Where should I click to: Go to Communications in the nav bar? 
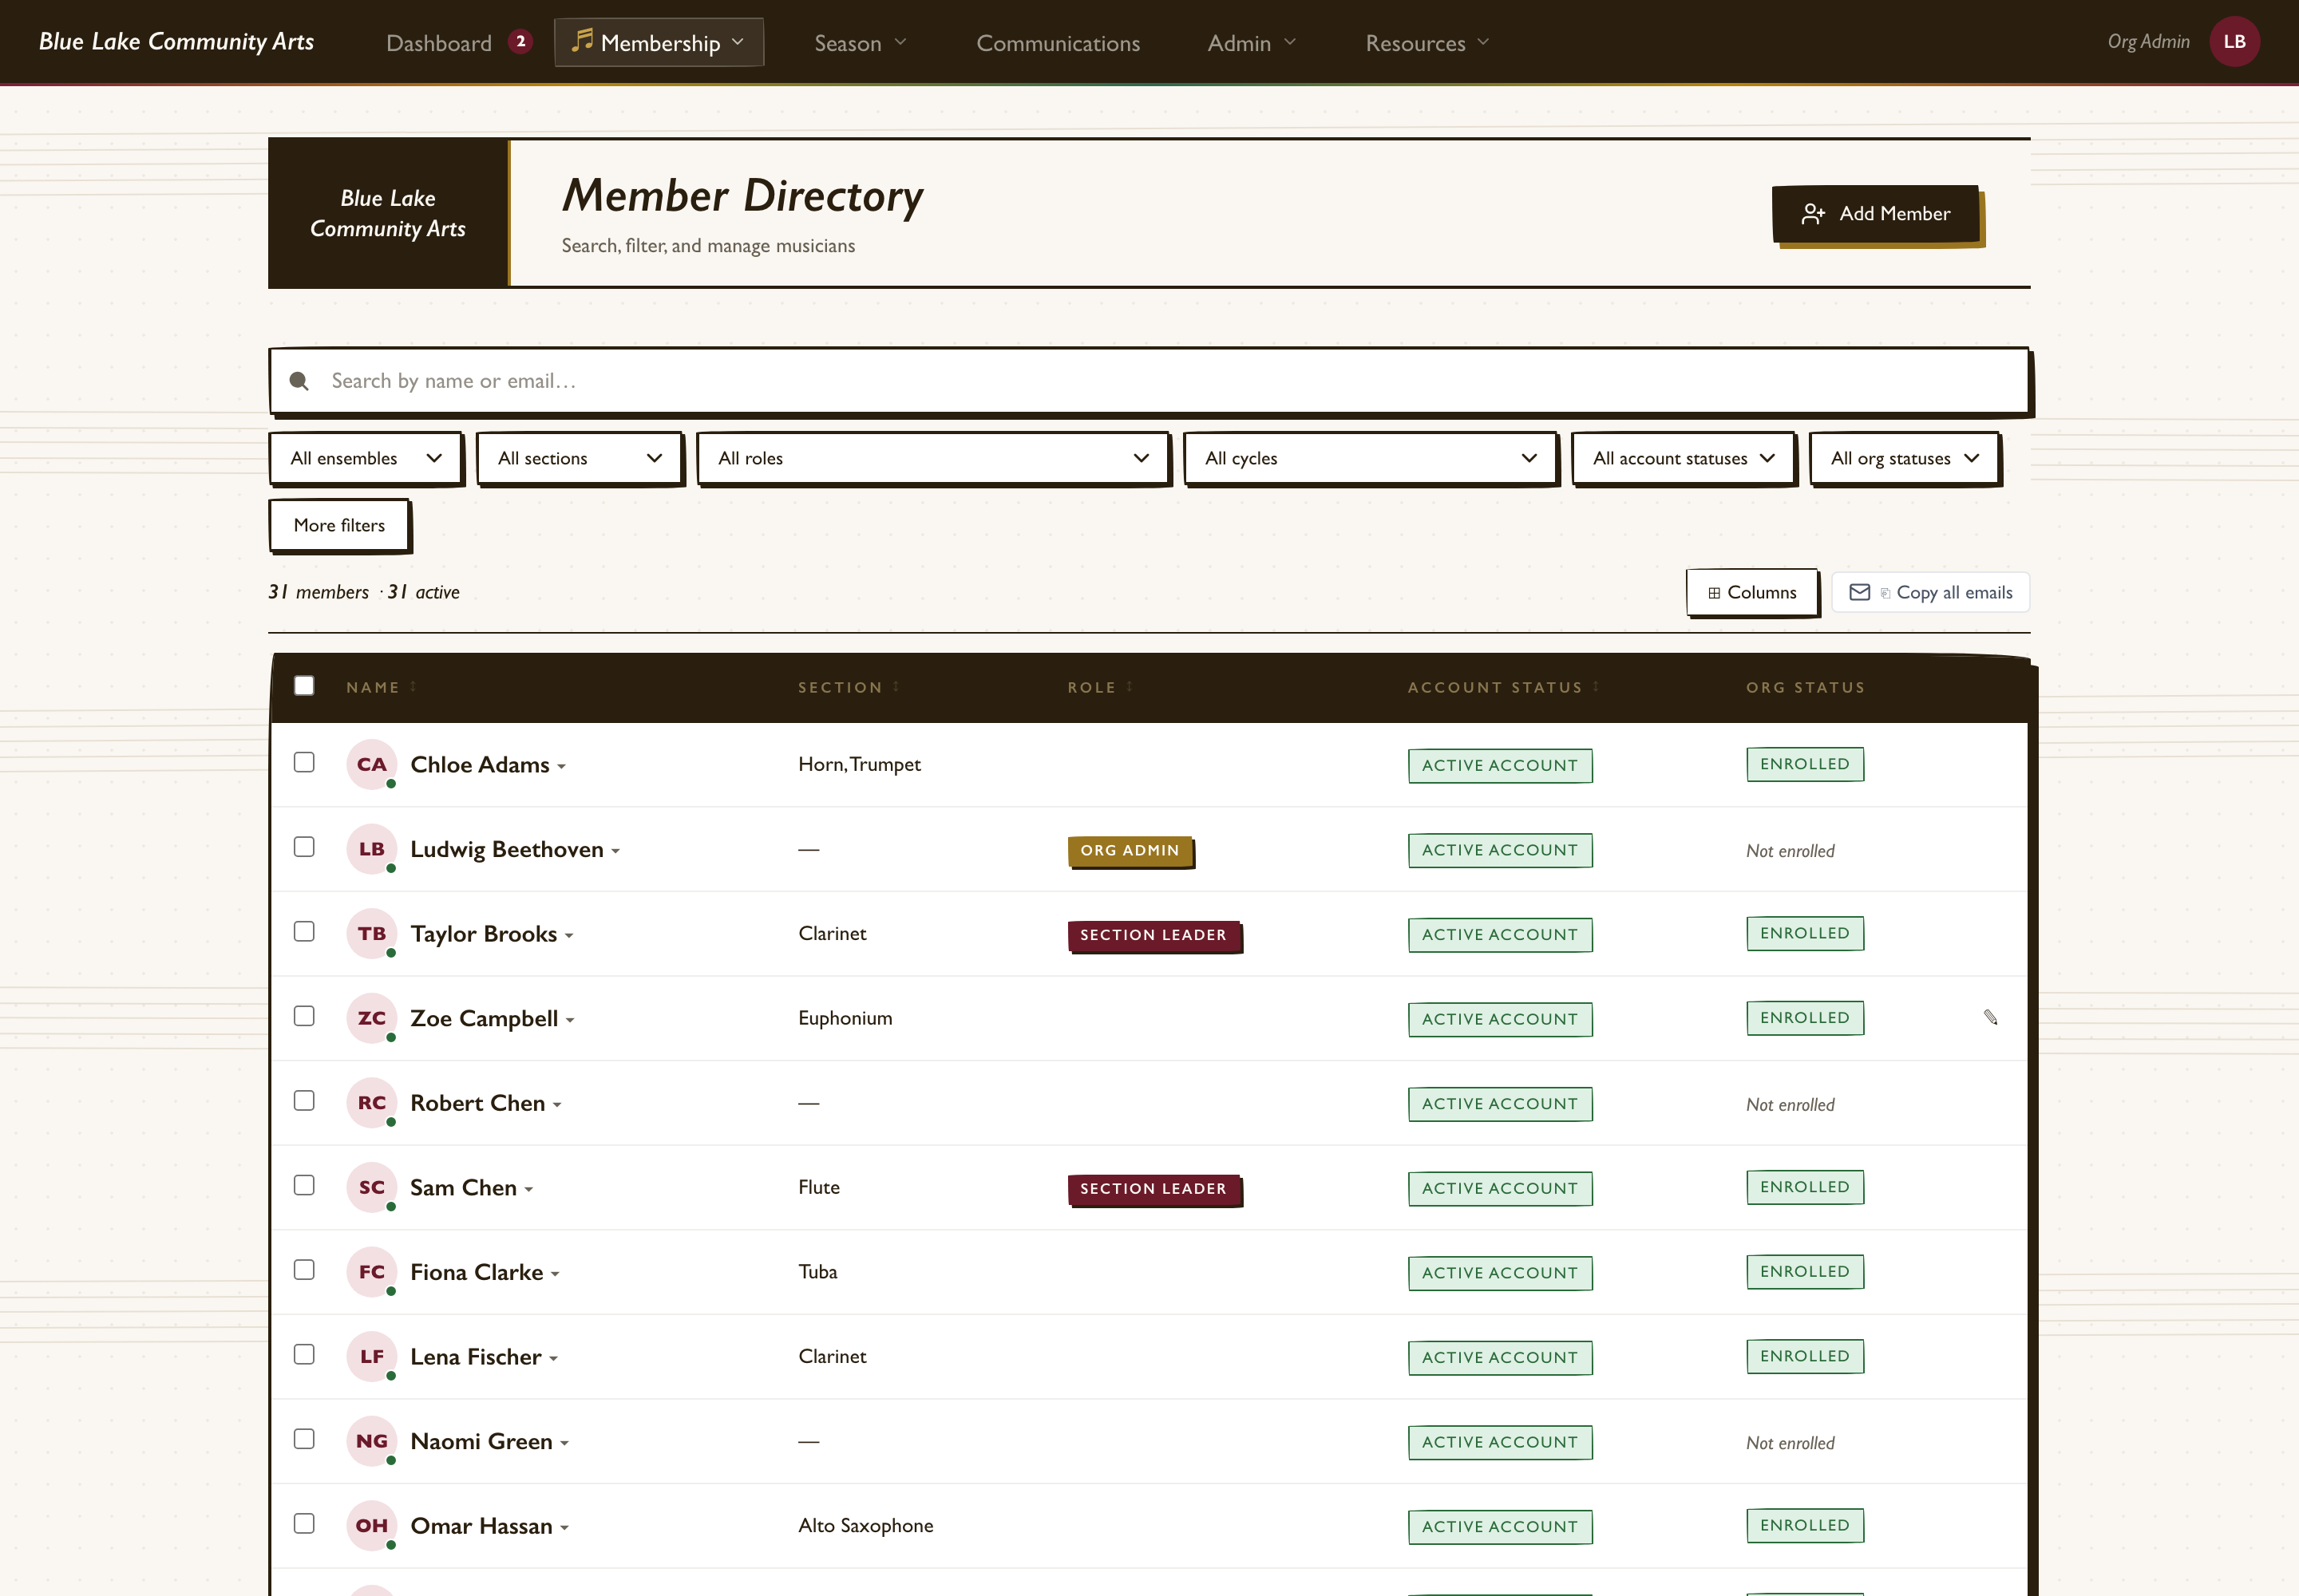(x=1058, y=43)
